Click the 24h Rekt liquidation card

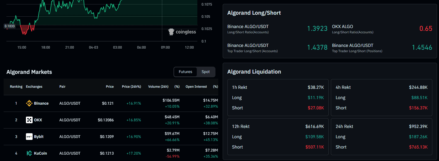[381, 137]
